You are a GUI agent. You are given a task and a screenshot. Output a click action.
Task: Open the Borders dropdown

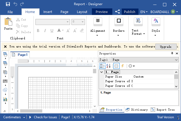119,27
